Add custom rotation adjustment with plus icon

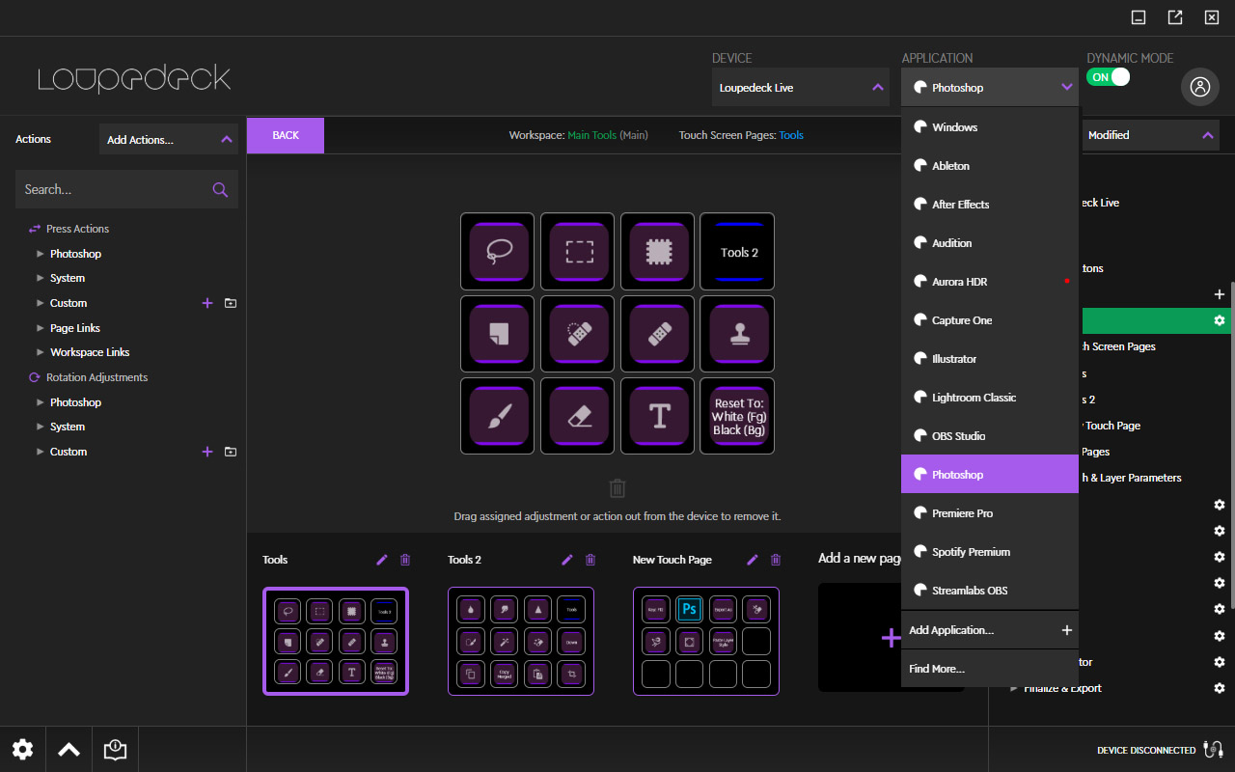[206, 452]
